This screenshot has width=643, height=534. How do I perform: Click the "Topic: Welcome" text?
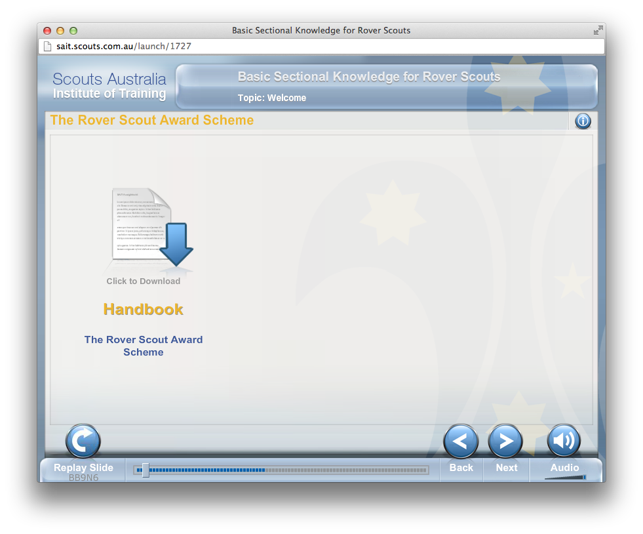pos(272,98)
